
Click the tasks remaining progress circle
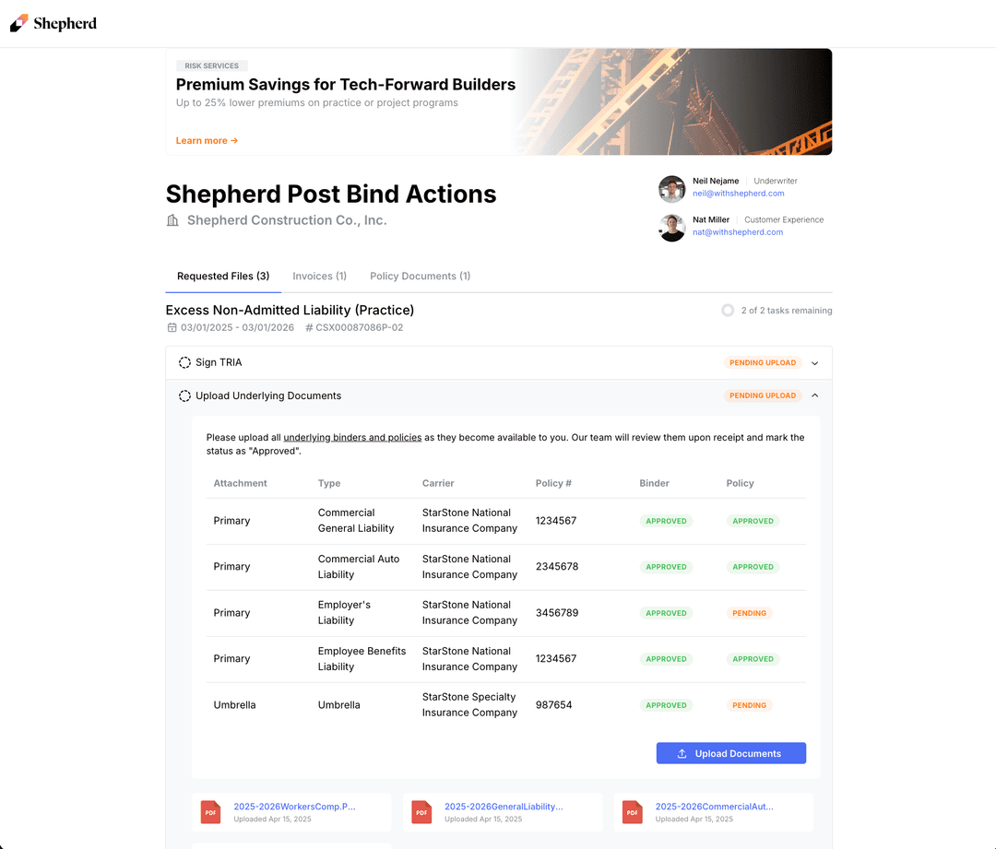point(728,311)
